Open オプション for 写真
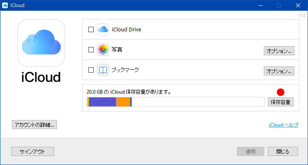This screenshot has height=165, width=308. coord(279,51)
